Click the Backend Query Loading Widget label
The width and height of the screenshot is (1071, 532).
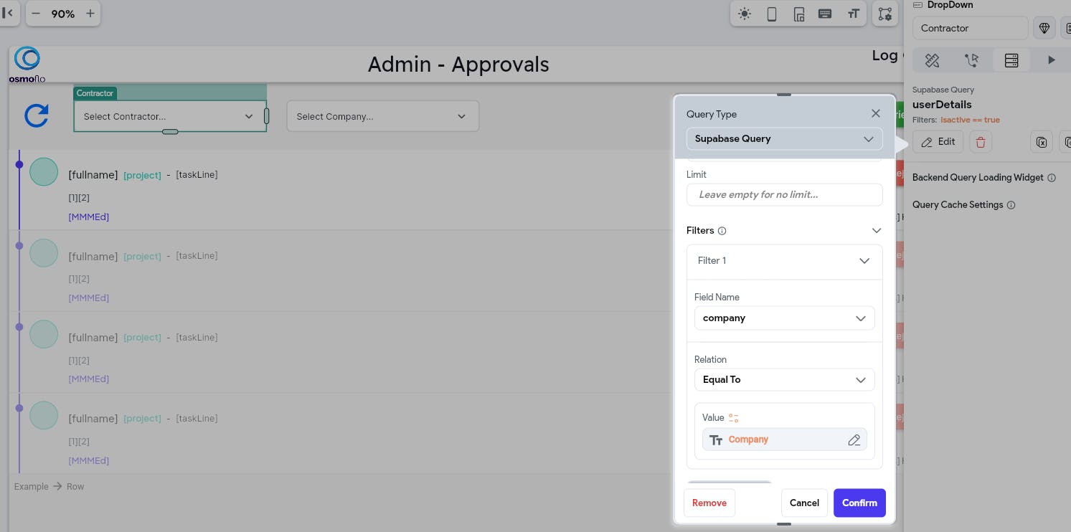pos(978,177)
